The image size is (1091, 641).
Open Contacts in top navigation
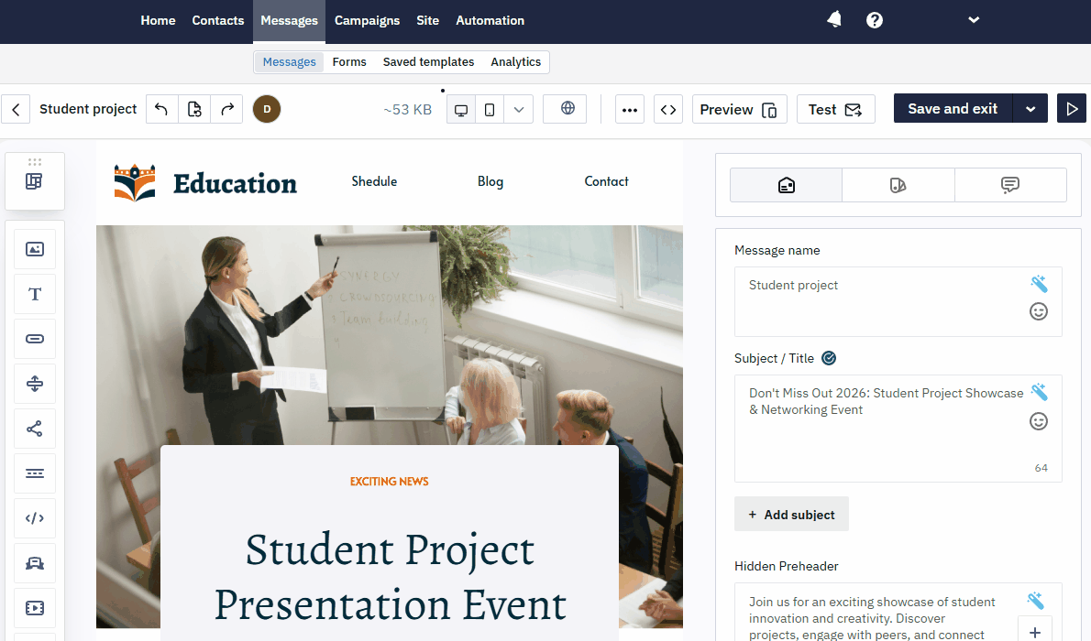tap(218, 20)
